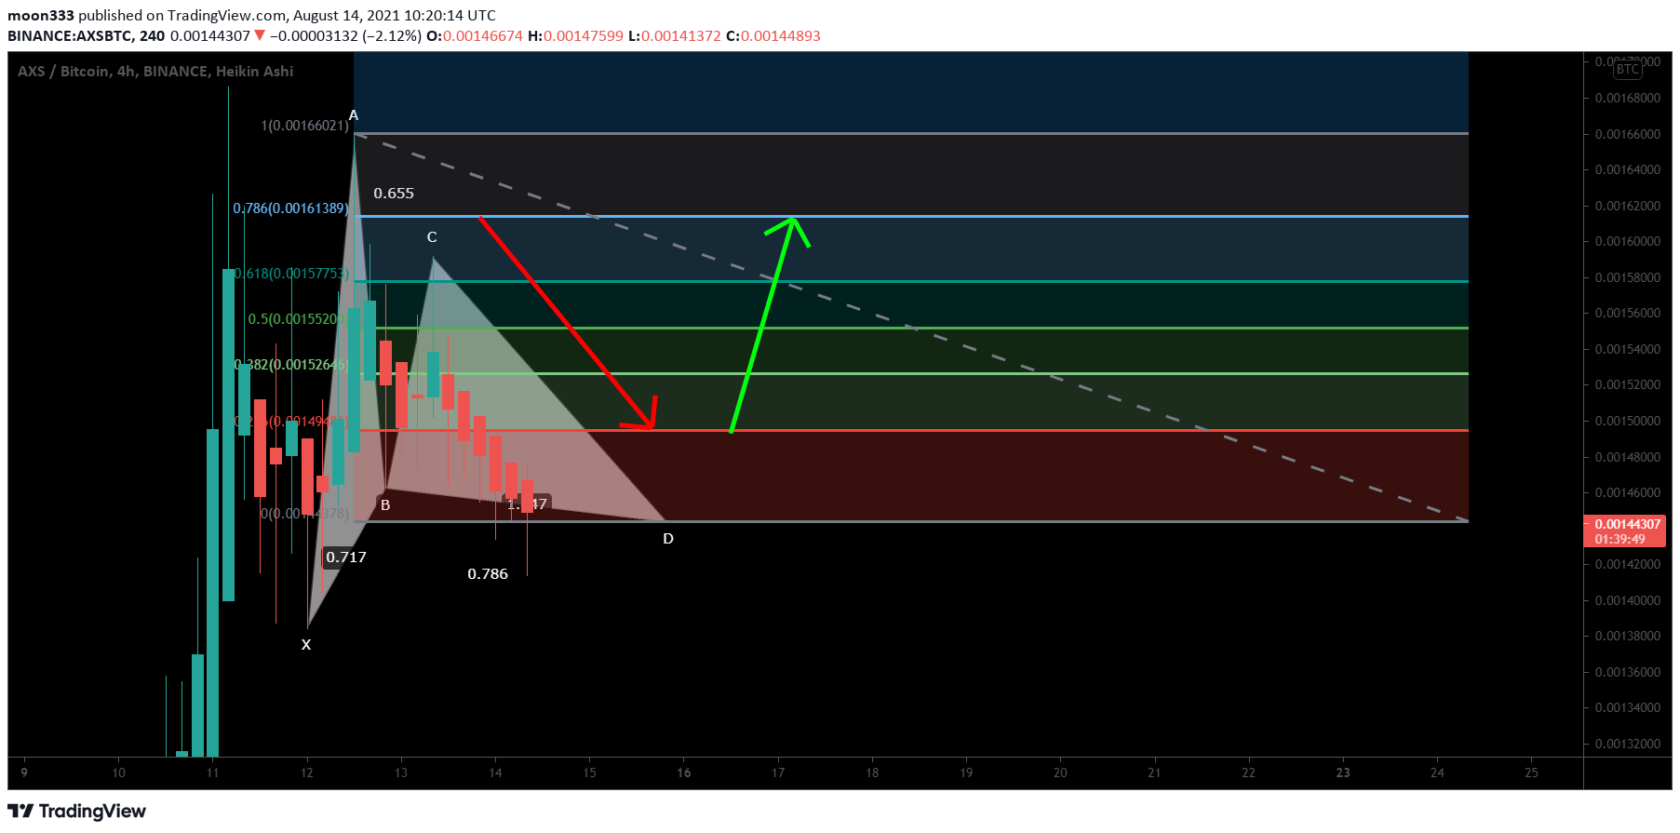Click the 0.00166000 price axis label

coord(1628,134)
